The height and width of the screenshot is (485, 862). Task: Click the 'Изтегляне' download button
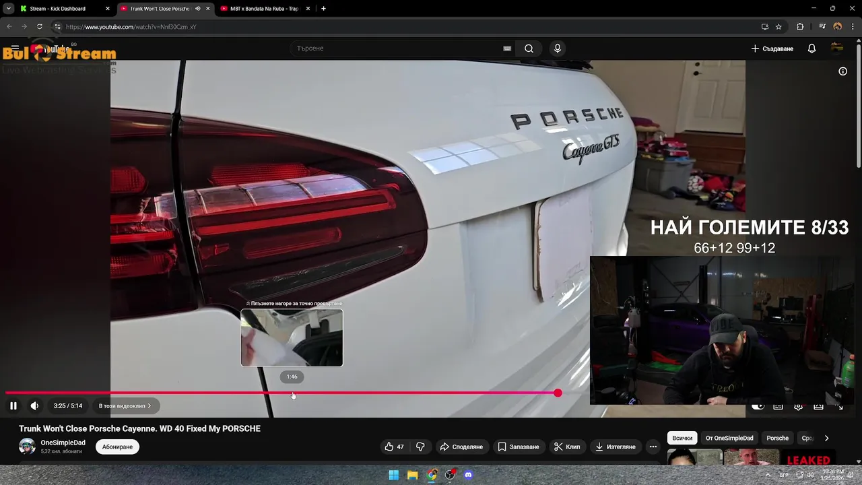point(616,447)
